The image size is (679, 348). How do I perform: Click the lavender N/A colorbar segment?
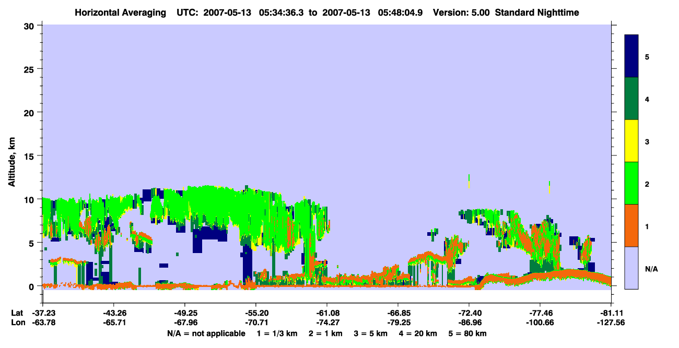tap(631, 268)
